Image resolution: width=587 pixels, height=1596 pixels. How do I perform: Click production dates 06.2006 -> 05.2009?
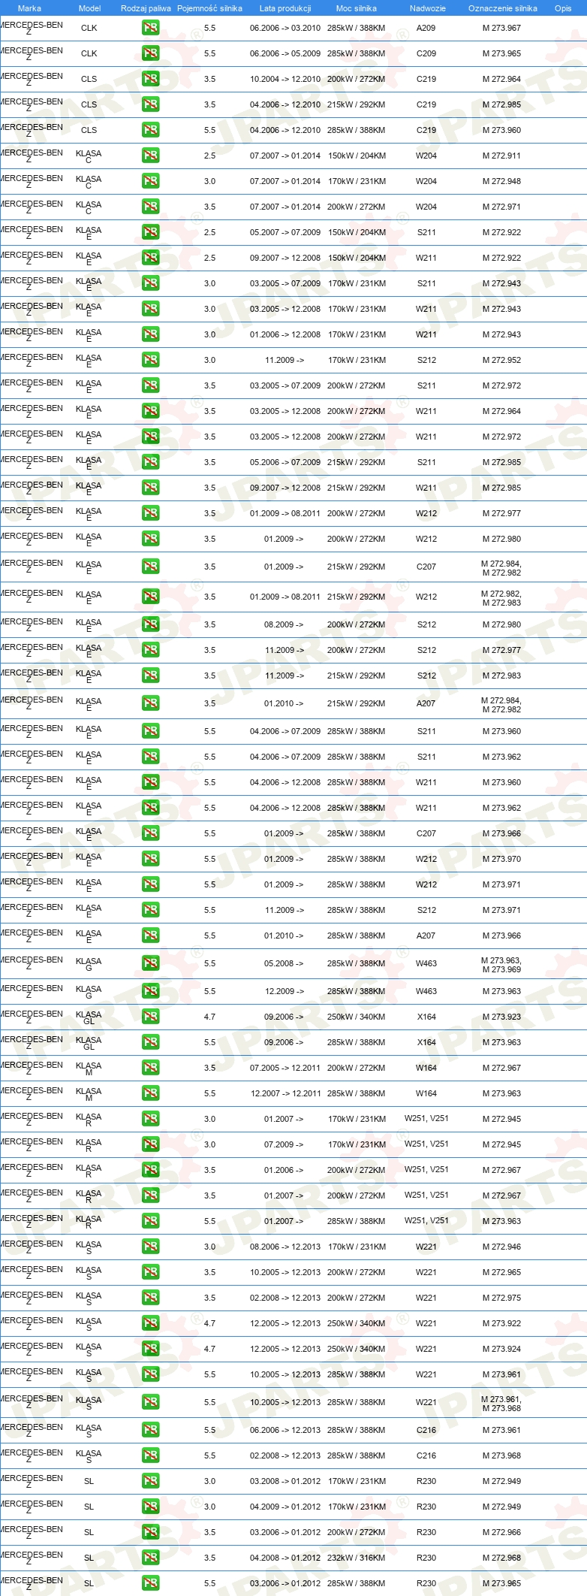285,53
